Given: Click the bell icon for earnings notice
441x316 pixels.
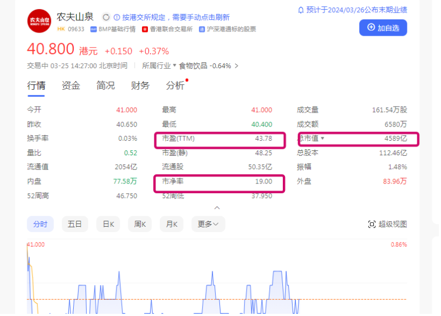Looking at the screenshot, I should pyautogui.click(x=301, y=10).
